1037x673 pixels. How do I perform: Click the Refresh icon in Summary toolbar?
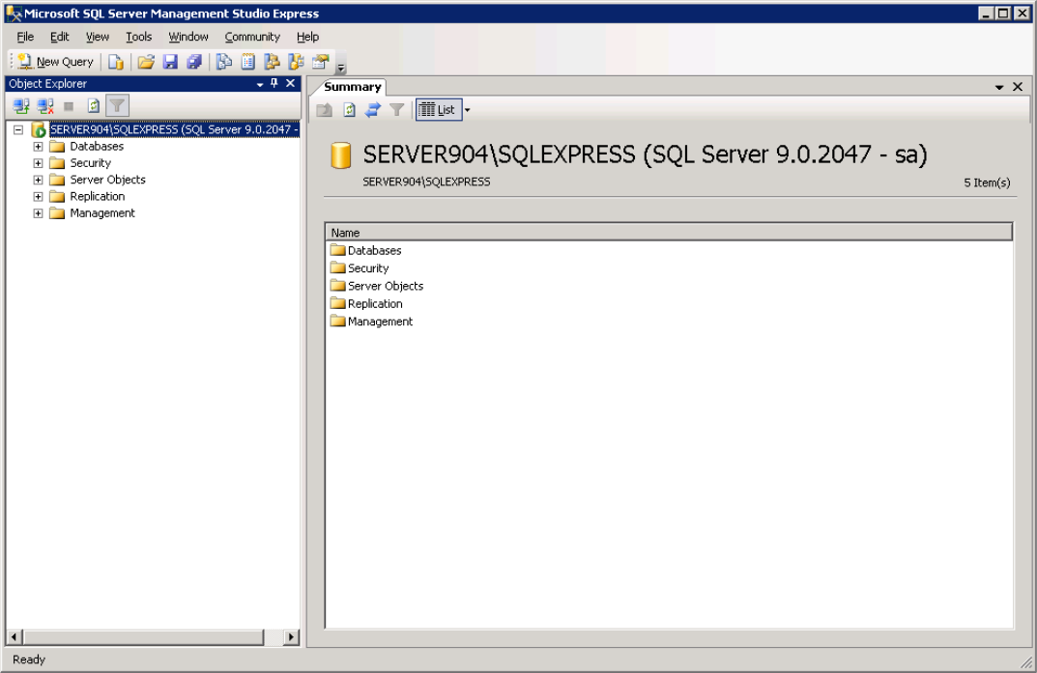(x=349, y=110)
